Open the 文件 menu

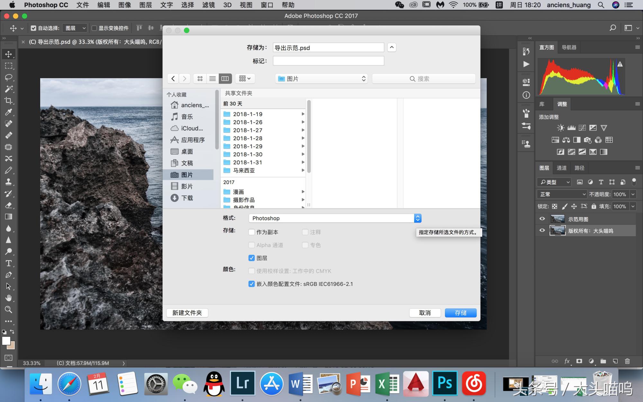[83, 5]
